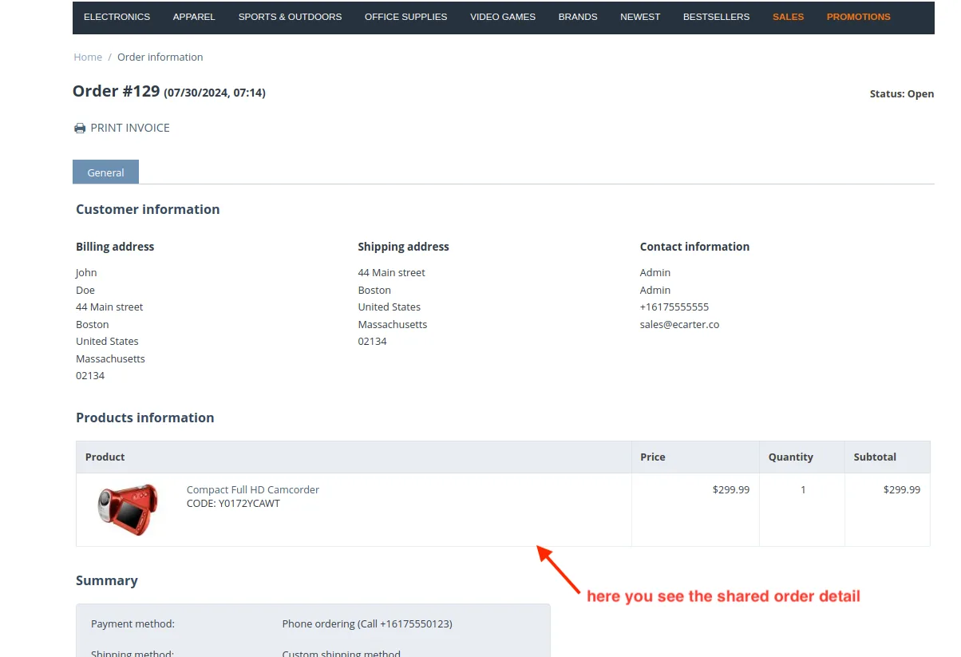View the Bestsellers menu item
The height and width of the screenshot is (657, 961).
coord(716,17)
